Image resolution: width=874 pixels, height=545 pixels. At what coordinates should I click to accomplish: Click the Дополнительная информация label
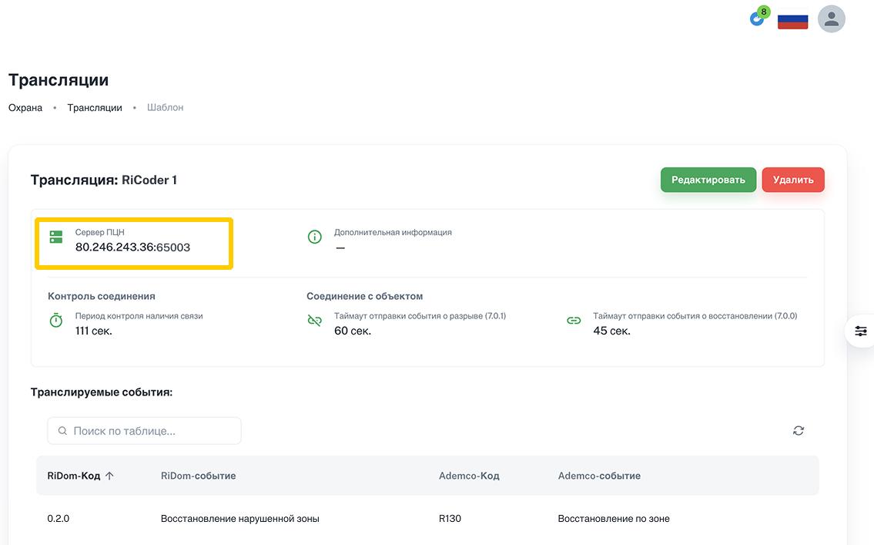[x=393, y=232]
